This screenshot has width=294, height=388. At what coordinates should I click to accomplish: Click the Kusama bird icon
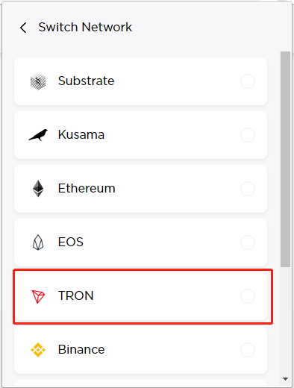click(38, 135)
